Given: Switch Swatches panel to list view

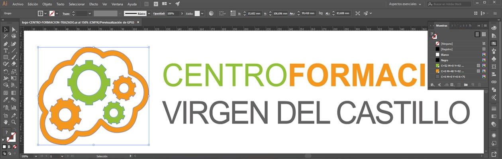Looking at the screenshot, I should pos(477,35).
